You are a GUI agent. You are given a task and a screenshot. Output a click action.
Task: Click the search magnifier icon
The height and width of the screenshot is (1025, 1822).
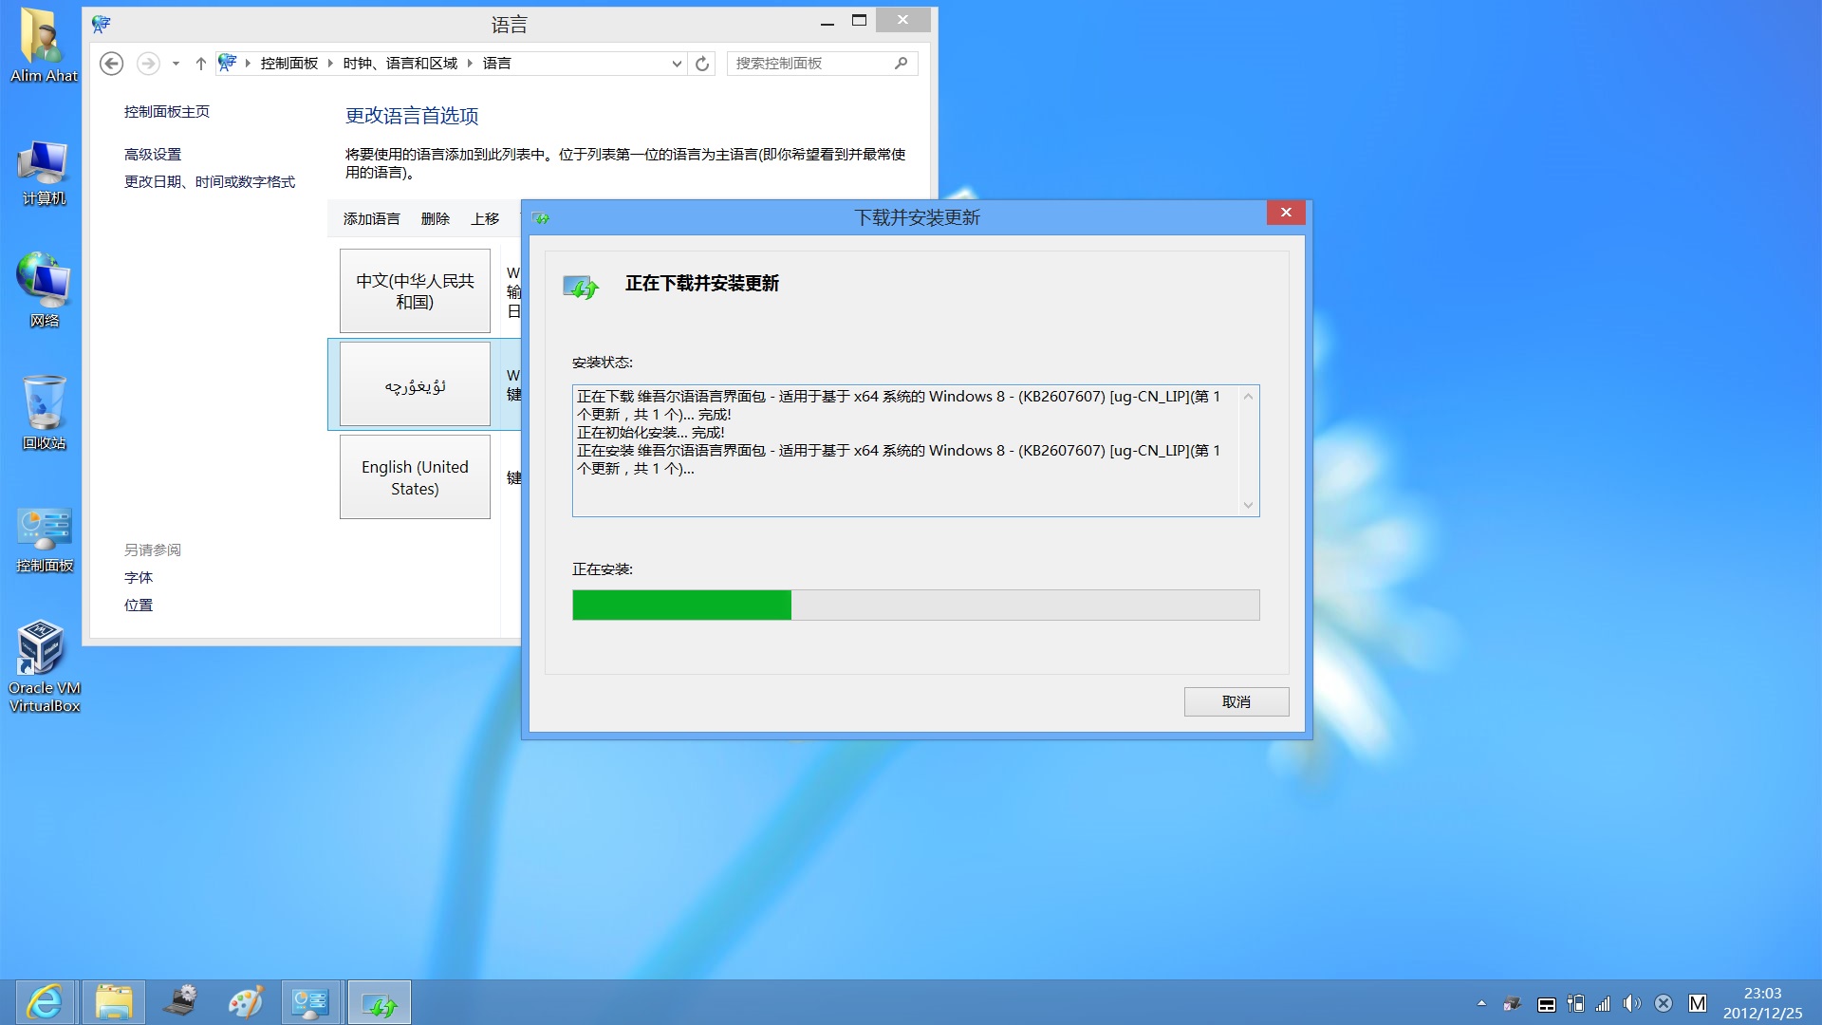pyautogui.click(x=901, y=64)
